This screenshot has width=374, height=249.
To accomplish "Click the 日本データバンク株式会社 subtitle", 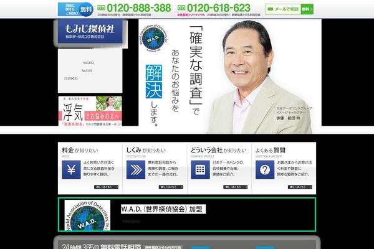I will tap(85, 37).
